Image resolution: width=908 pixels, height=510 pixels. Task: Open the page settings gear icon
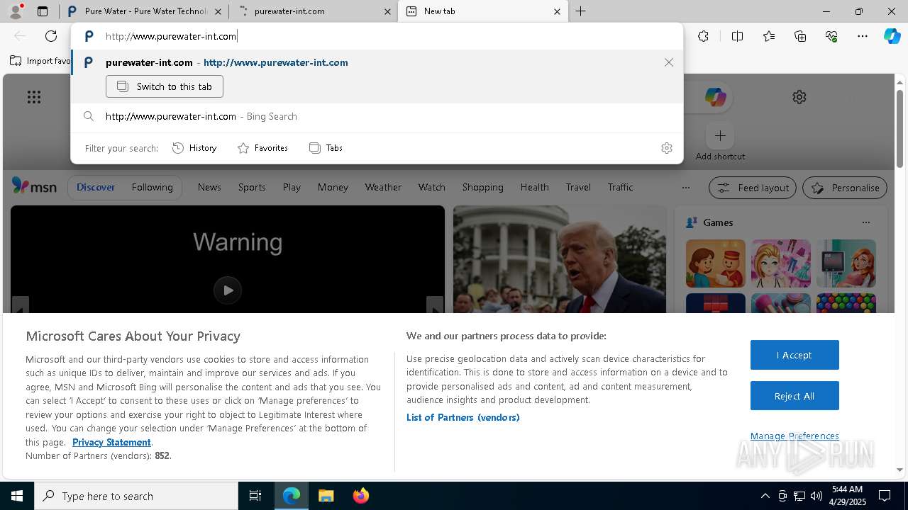(799, 97)
